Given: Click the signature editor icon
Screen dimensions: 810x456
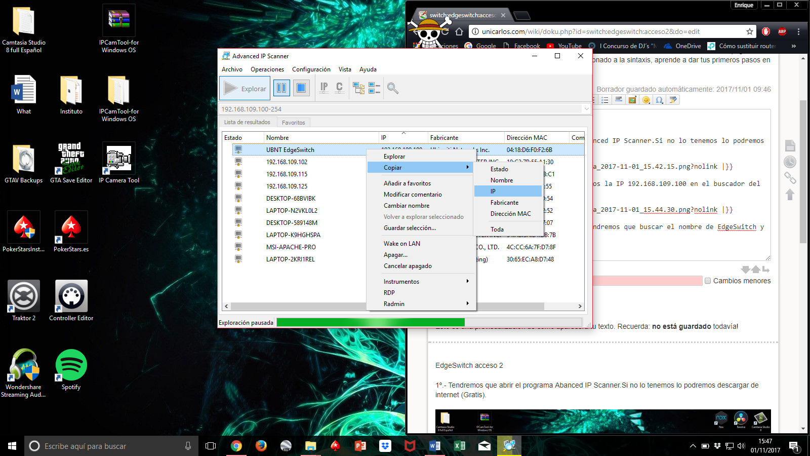Looking at the screenshot, I should (x=673, y=100).
